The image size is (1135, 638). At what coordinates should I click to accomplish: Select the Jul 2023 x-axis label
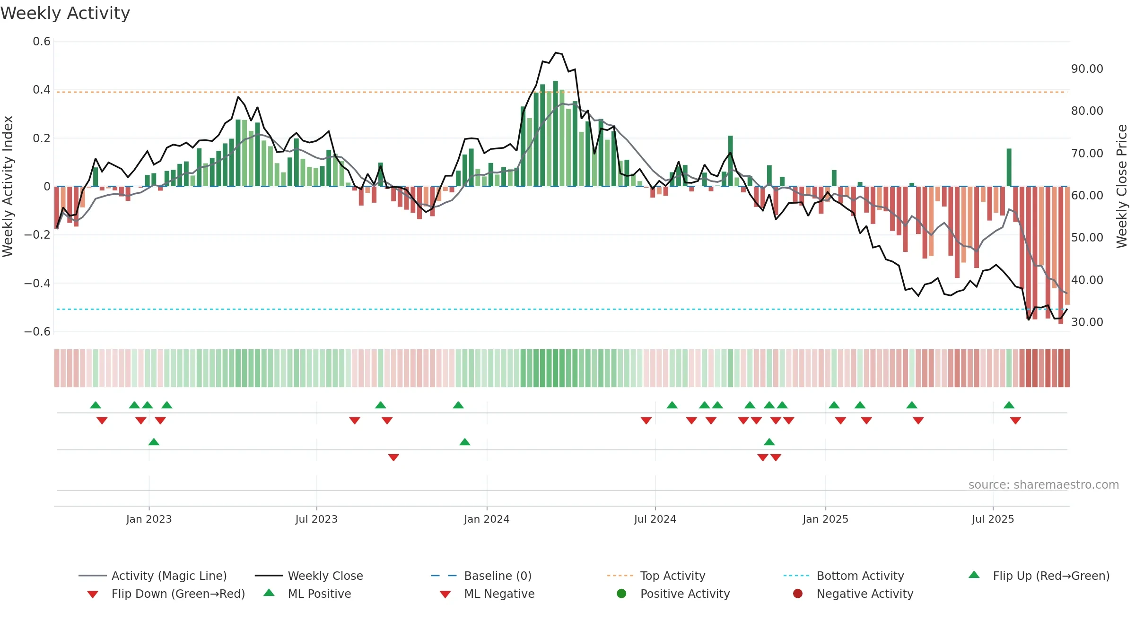(x=316, y=519)
